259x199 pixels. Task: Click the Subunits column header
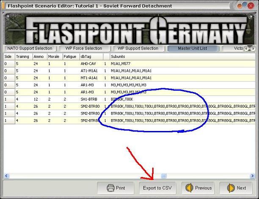pos(183,57)
